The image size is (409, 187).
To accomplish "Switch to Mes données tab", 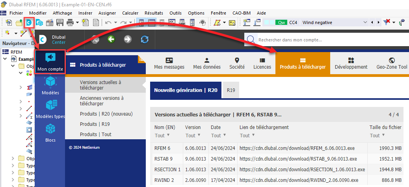I will [207, 64].
